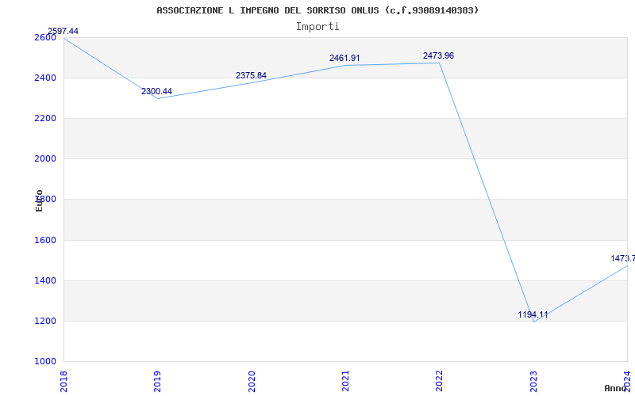Image resolution: width=635 pixels, height=396 pixels.
Task: Select the 2597.44 data label
Action: tap(63, 31)
